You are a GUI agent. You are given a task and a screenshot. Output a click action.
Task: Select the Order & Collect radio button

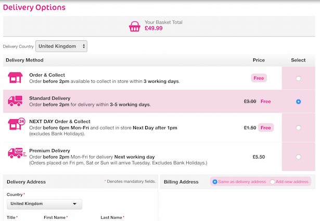[x=298, y=78]
